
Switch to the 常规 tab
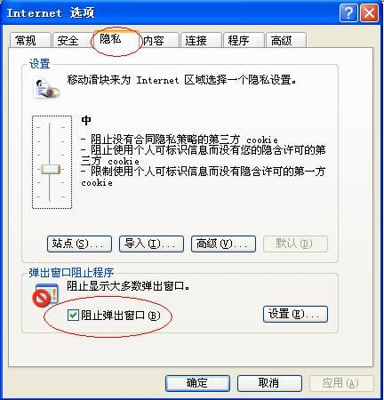[x=30, y=41]
